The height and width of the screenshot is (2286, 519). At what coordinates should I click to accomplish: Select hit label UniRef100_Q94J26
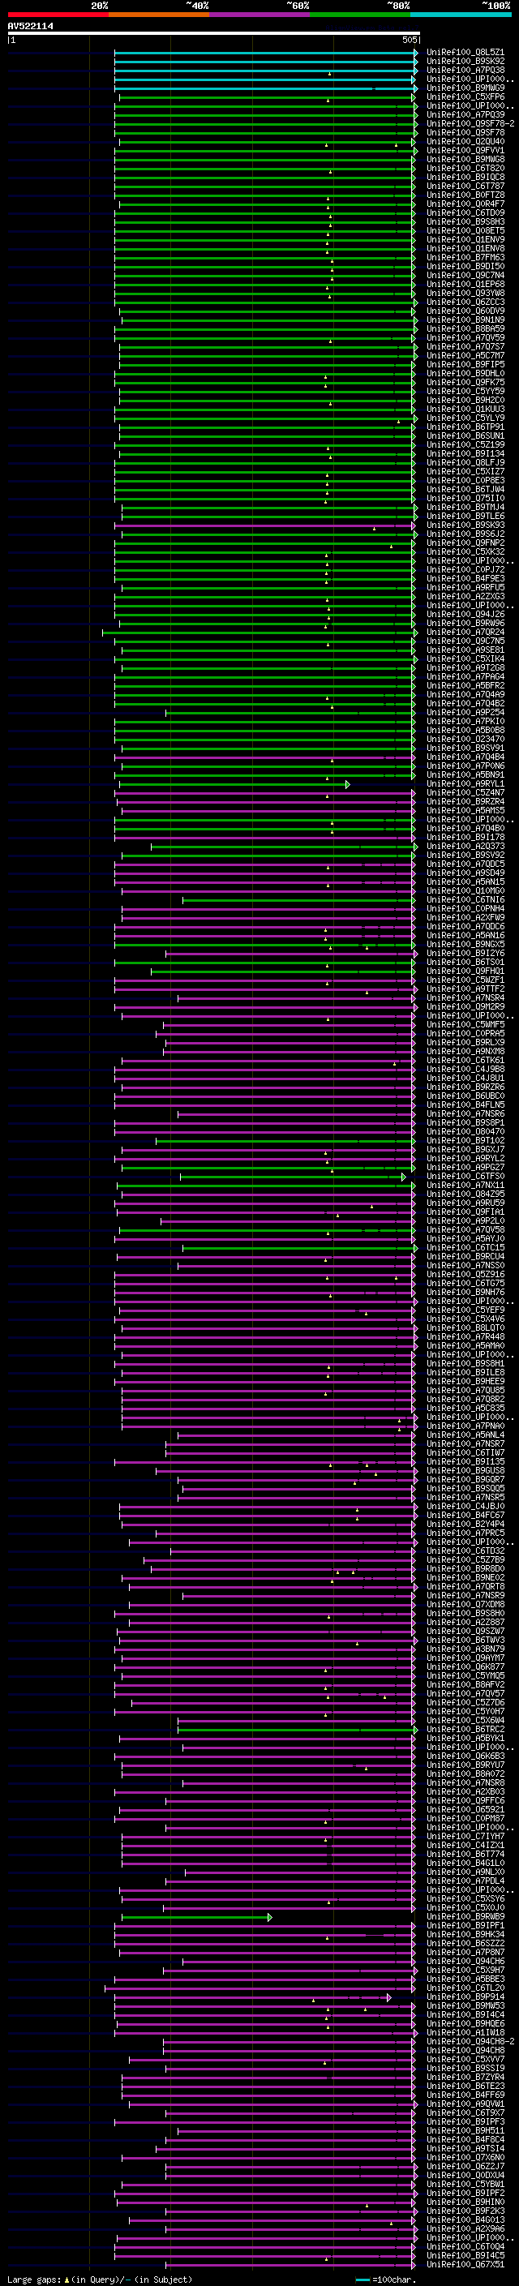pyautogui.click(x=465, y=614)
